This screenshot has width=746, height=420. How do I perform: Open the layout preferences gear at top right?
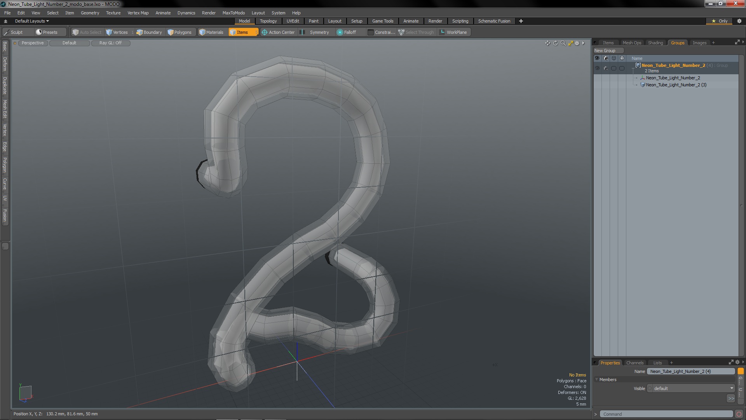pyautogui.click(x=739, y=21)
